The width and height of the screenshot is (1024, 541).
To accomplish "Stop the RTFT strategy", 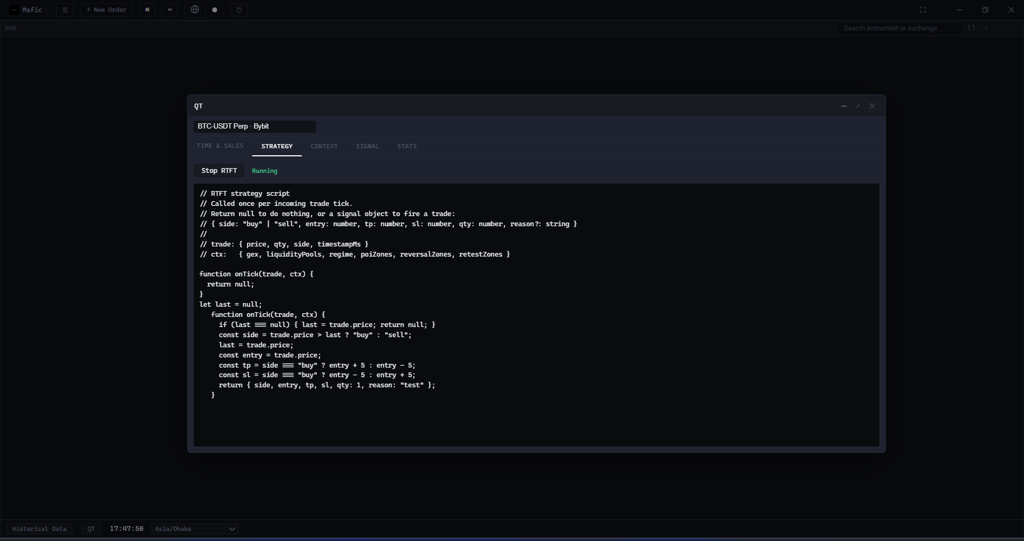I will pos(219,171).
